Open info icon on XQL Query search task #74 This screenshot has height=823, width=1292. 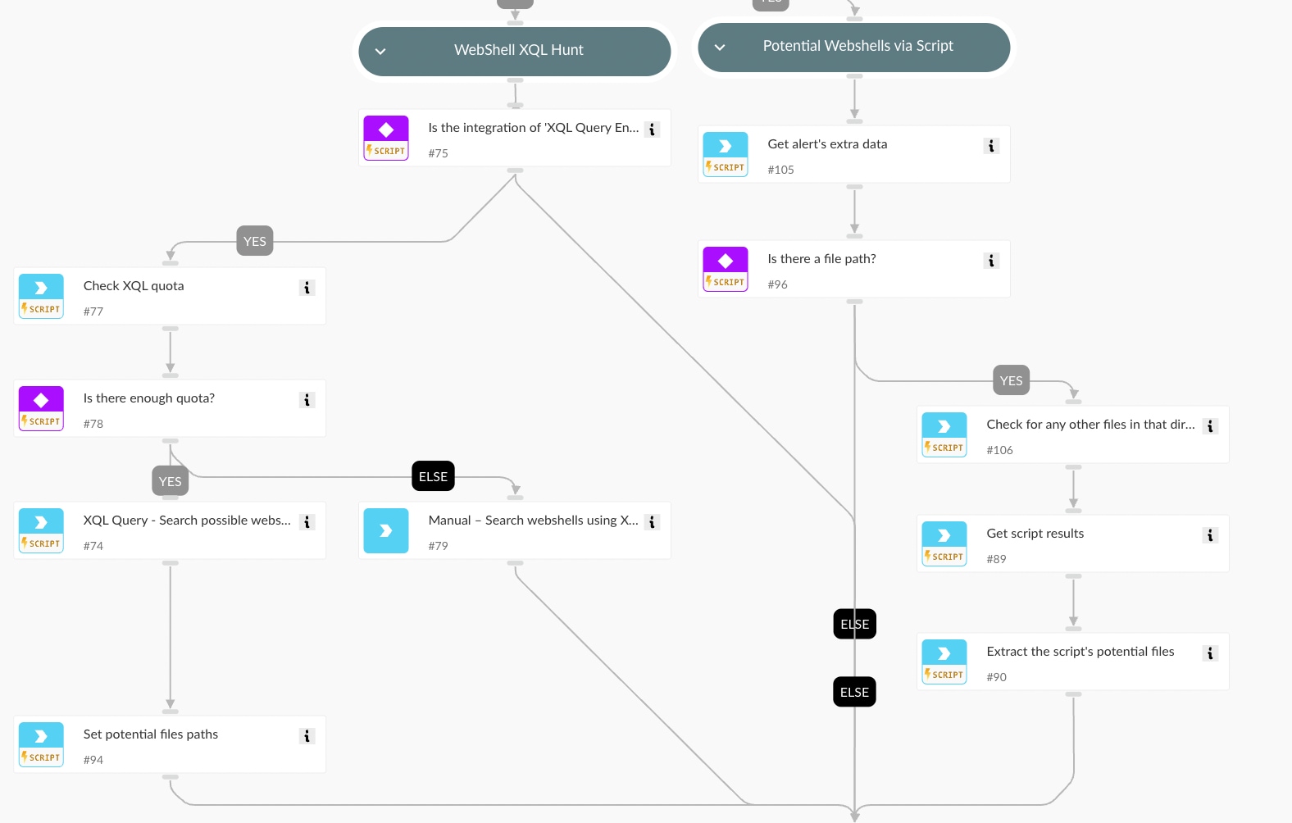tap(307, 522)
